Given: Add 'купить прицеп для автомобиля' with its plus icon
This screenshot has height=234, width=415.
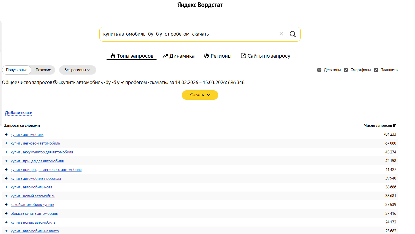Looking at the screenshot, I should click(6, 161).
